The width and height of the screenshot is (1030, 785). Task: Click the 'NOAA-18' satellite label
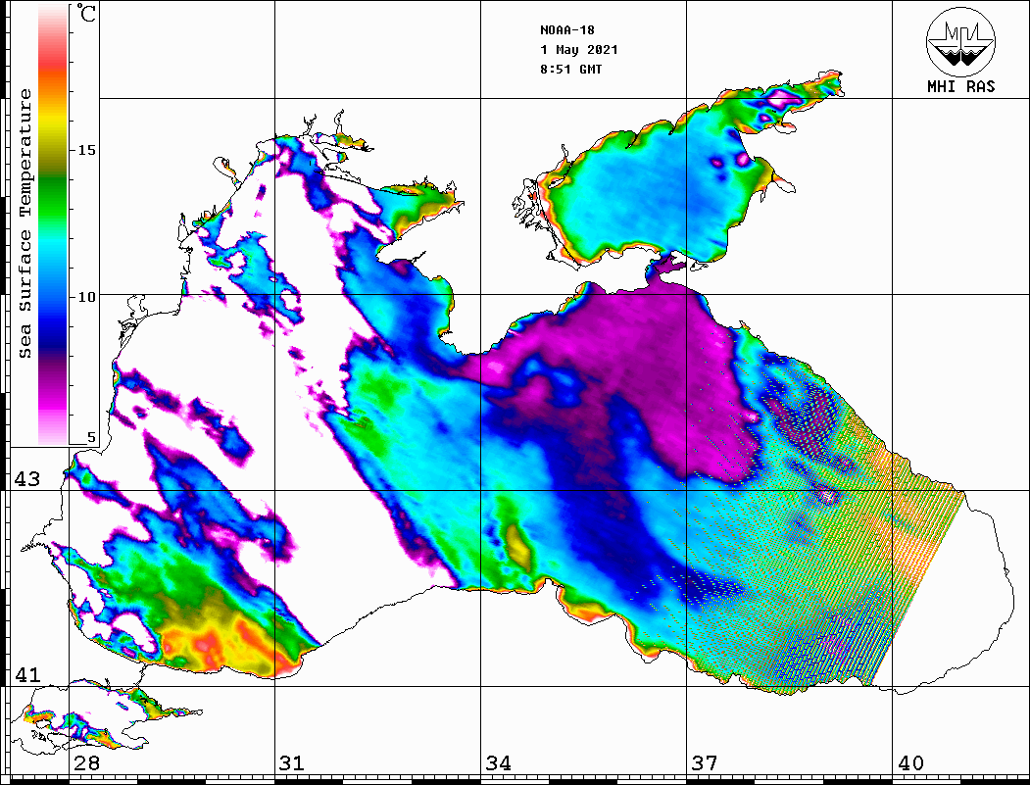tap(566, 30)
